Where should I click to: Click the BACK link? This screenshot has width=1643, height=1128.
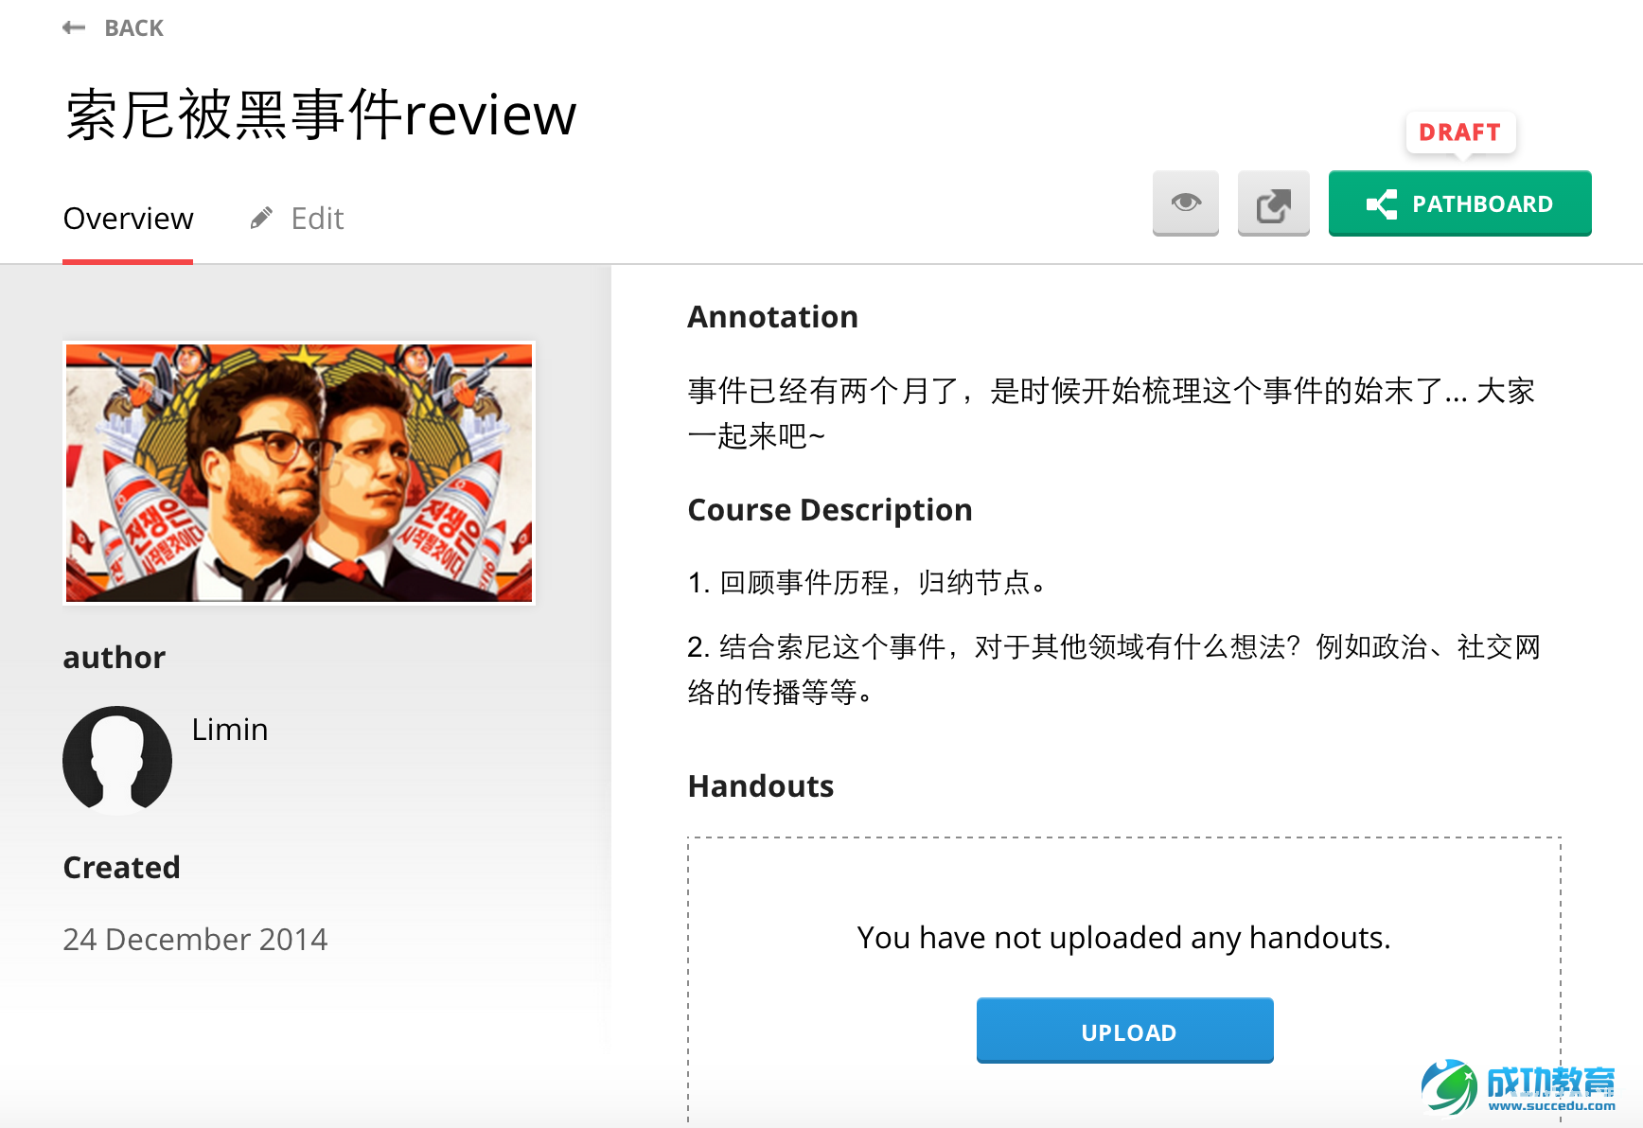(x=133, y=27)
